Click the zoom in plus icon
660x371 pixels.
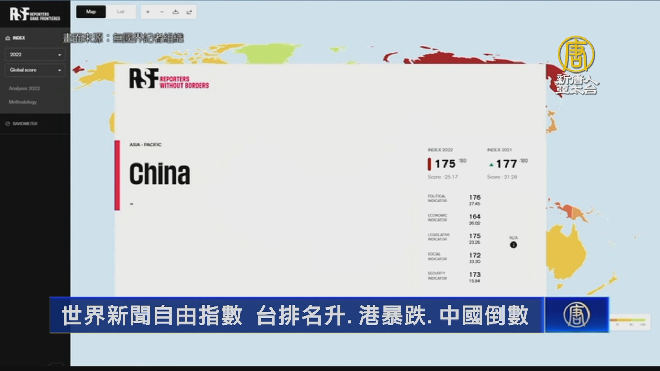click(148, 12)
